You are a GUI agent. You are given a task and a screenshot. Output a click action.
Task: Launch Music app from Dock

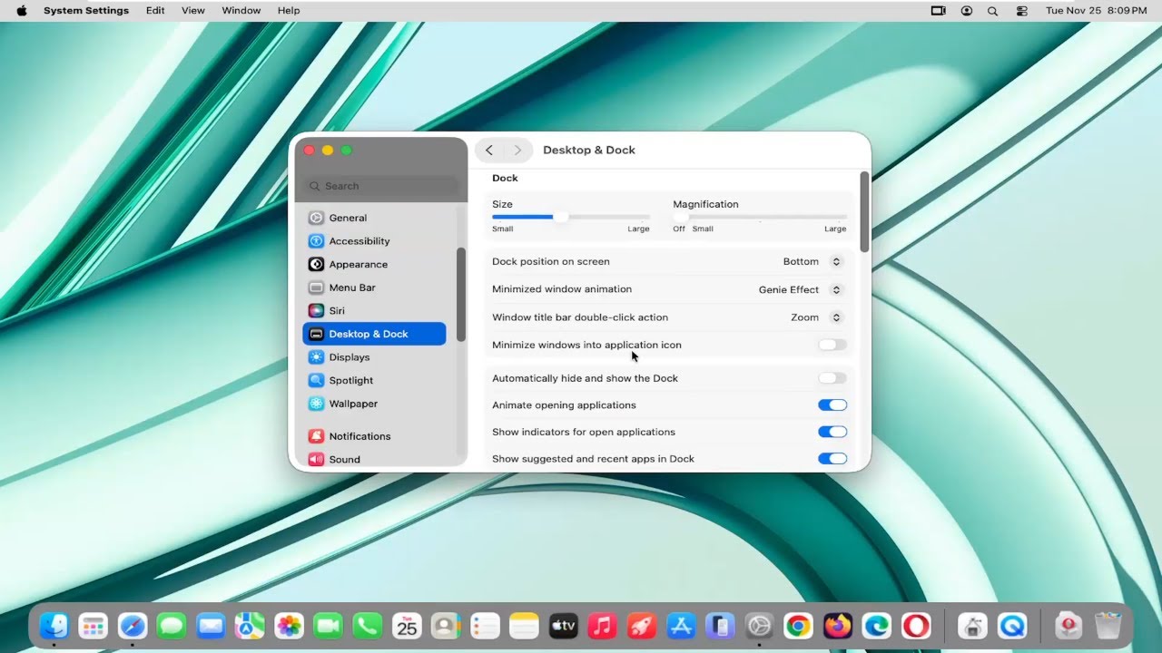pos(603,626)
